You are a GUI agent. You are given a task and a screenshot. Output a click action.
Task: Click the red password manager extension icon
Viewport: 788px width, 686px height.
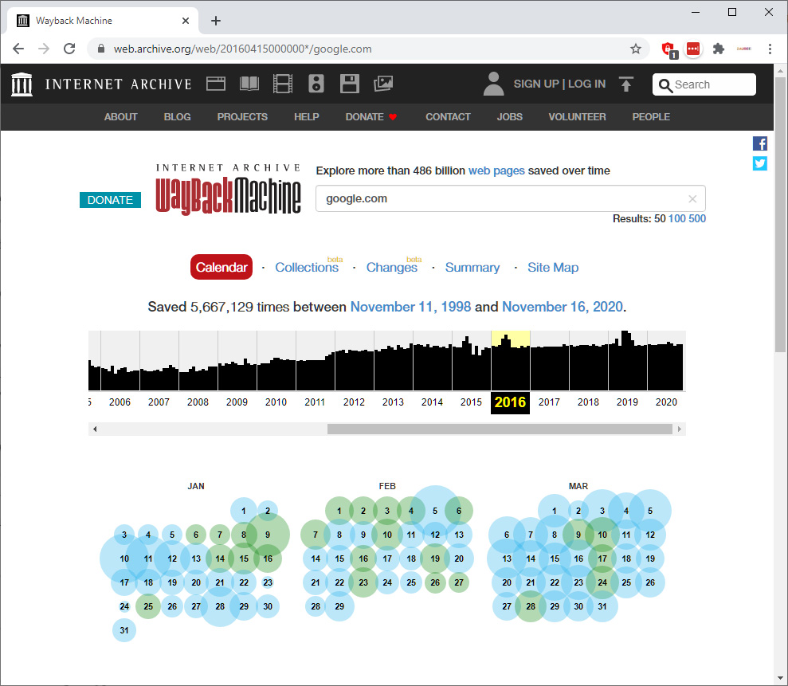coord(693,49)
